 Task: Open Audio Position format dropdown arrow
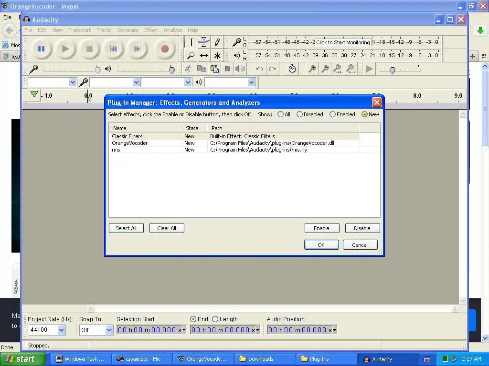[335, 330]
